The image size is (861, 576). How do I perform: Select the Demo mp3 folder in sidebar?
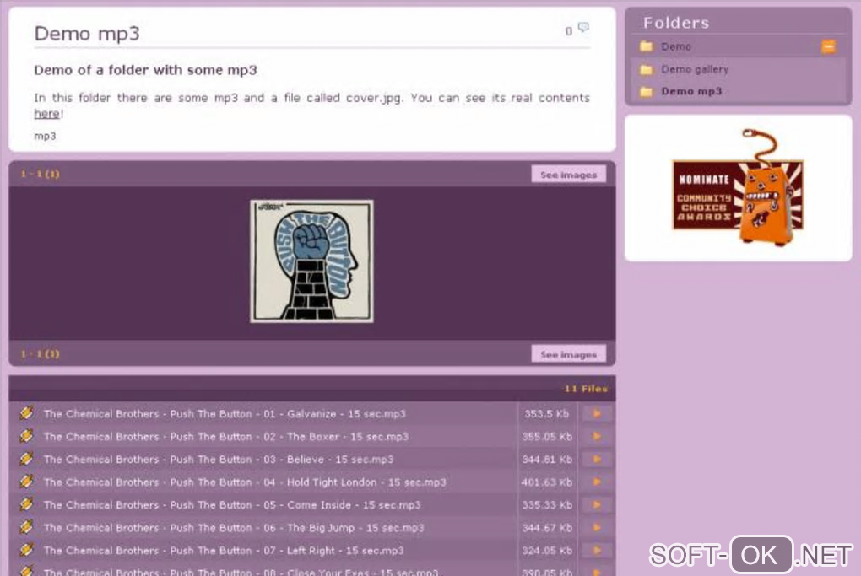point(691,91)
